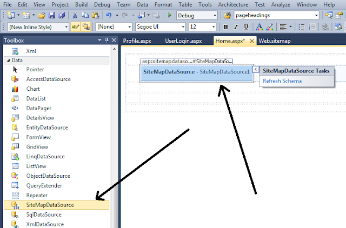Image resolution: width=346 pixels, height=228 pixels.
Task: Collapse the Data toolbox group
Action: pyautogui.click(x=9, y=60)
